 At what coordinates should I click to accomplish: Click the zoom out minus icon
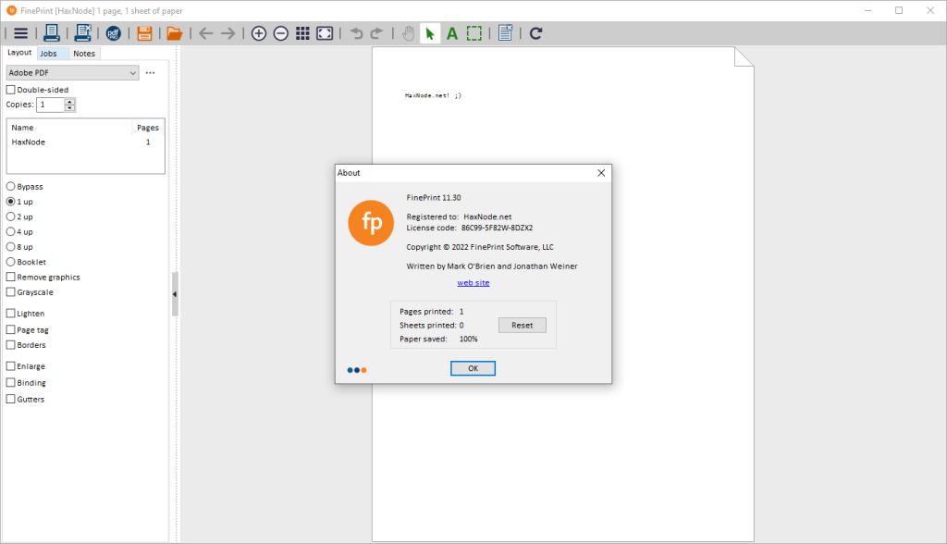click(281, 34)
